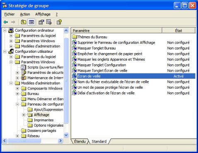Select Ajout/Suppression tree item
Screen dimensions: 198x153
48,110
